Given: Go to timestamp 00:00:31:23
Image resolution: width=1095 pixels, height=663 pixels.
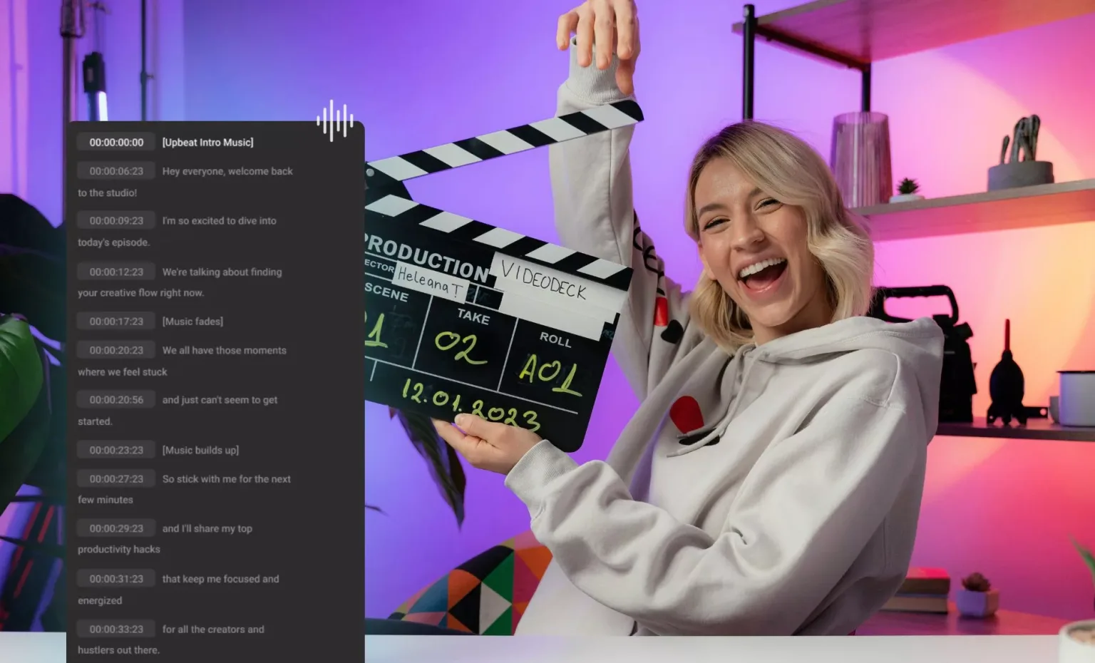Looking at the screenshot, I should (116, 579).
